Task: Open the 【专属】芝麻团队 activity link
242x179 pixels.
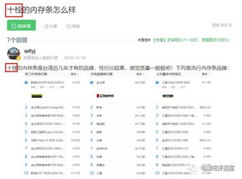Action: click(x=191, y=40)
